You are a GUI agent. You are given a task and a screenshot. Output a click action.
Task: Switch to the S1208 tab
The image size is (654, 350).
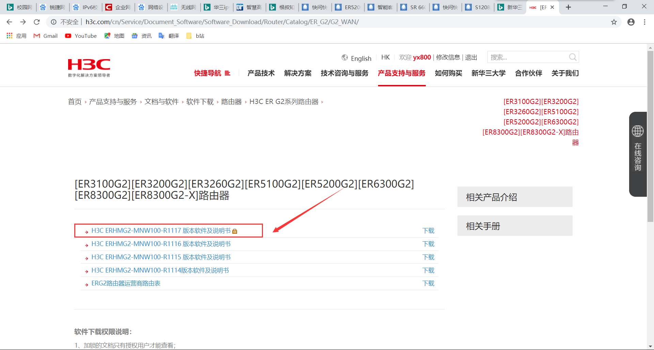click(x=478, y=7)
